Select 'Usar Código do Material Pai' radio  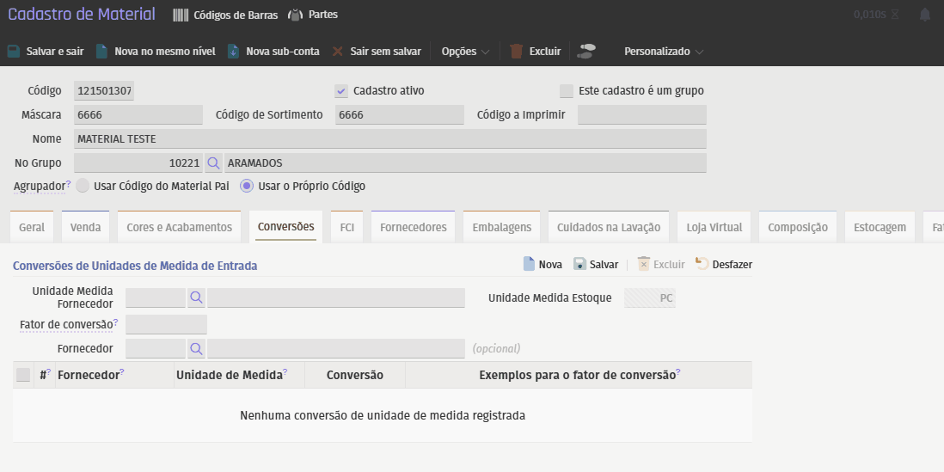(83, 186)
